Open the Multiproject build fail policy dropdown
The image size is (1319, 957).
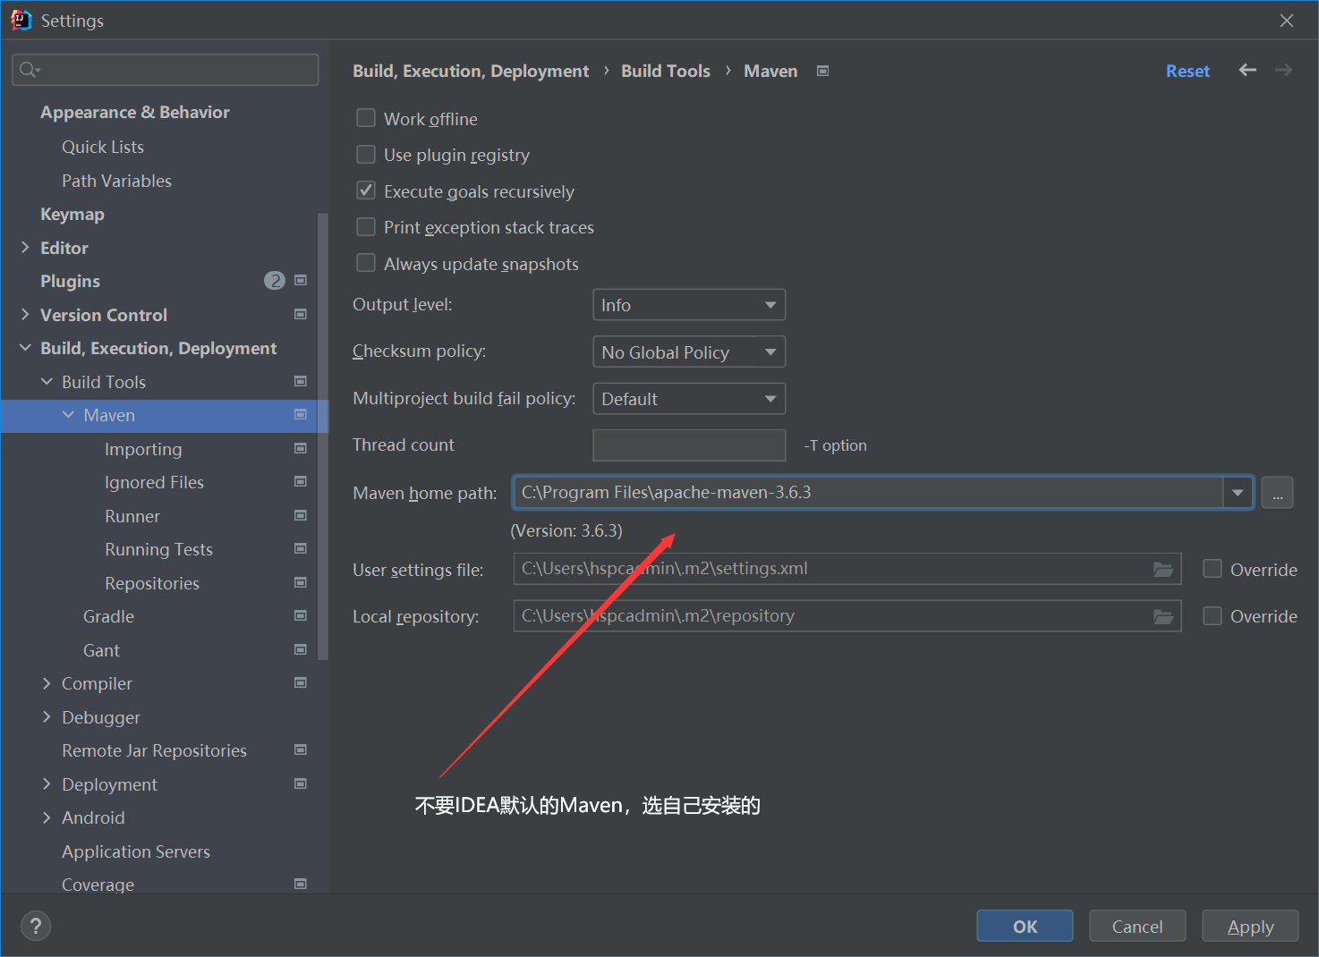689,399
